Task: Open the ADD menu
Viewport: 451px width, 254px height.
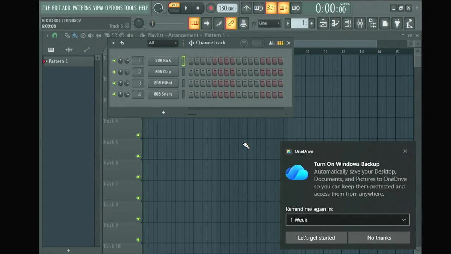Action: (66, 8)
